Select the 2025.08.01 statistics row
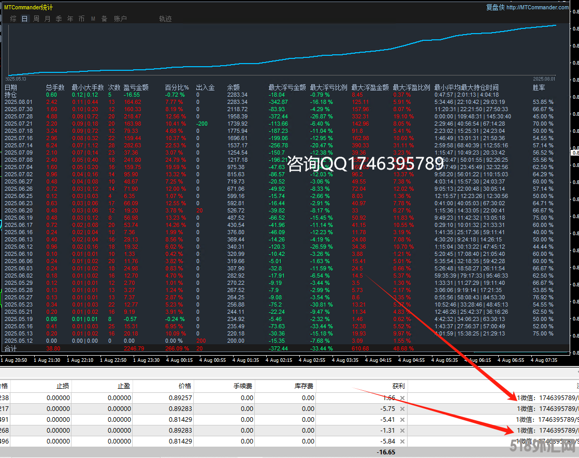 click(x=19, y=102)
